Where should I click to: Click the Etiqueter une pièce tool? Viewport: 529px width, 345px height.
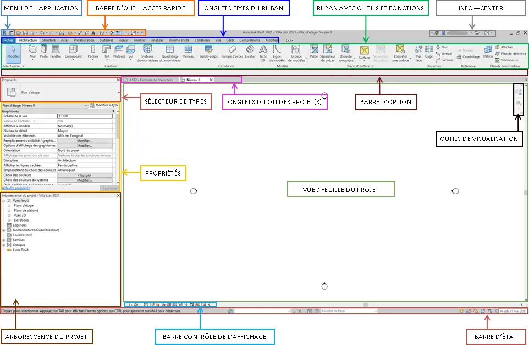pos(346,54)
